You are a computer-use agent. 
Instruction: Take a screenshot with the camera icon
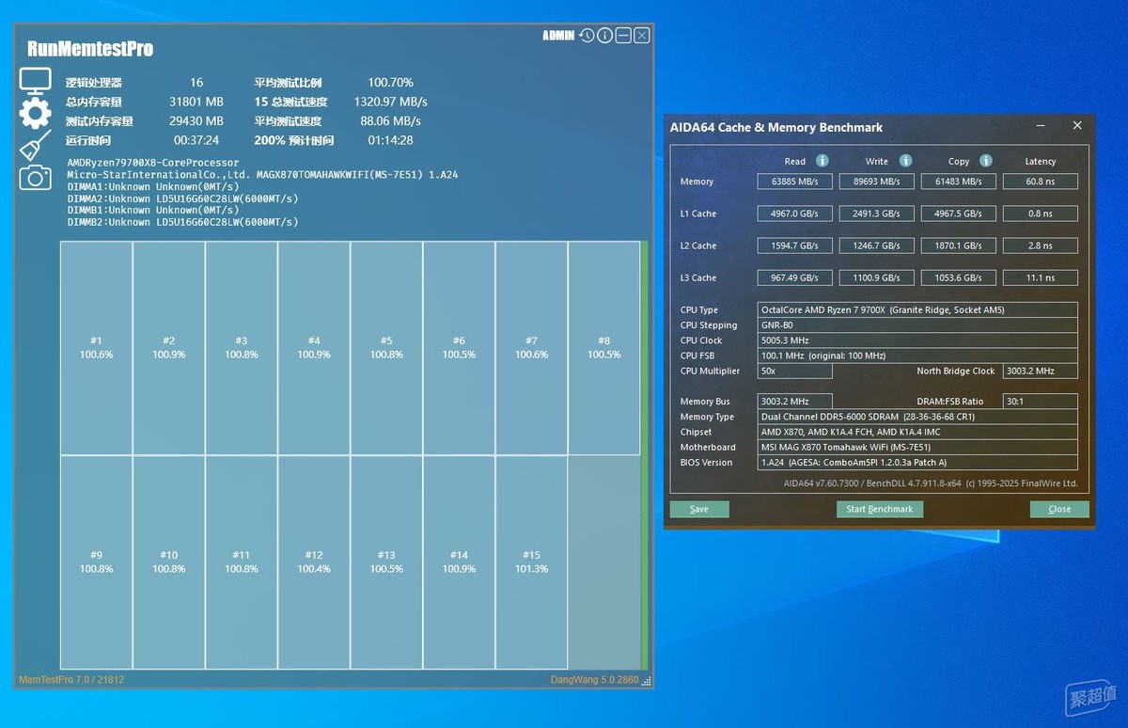(35, 177)
